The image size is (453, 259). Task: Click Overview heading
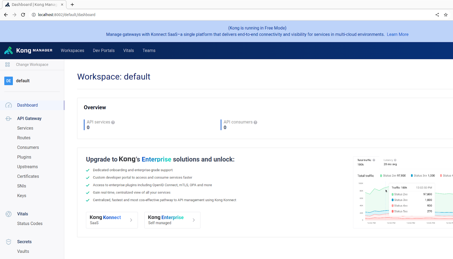(x=95, y=107)
